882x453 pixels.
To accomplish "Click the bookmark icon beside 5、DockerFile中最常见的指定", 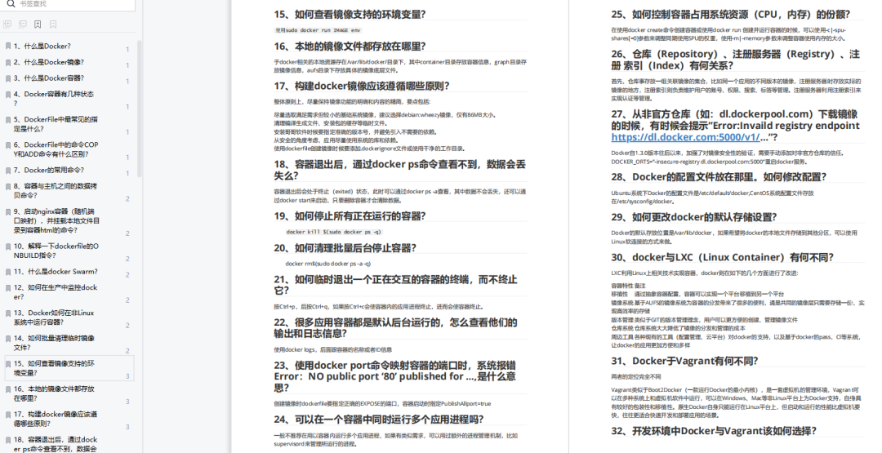I will tap(8, 120).
